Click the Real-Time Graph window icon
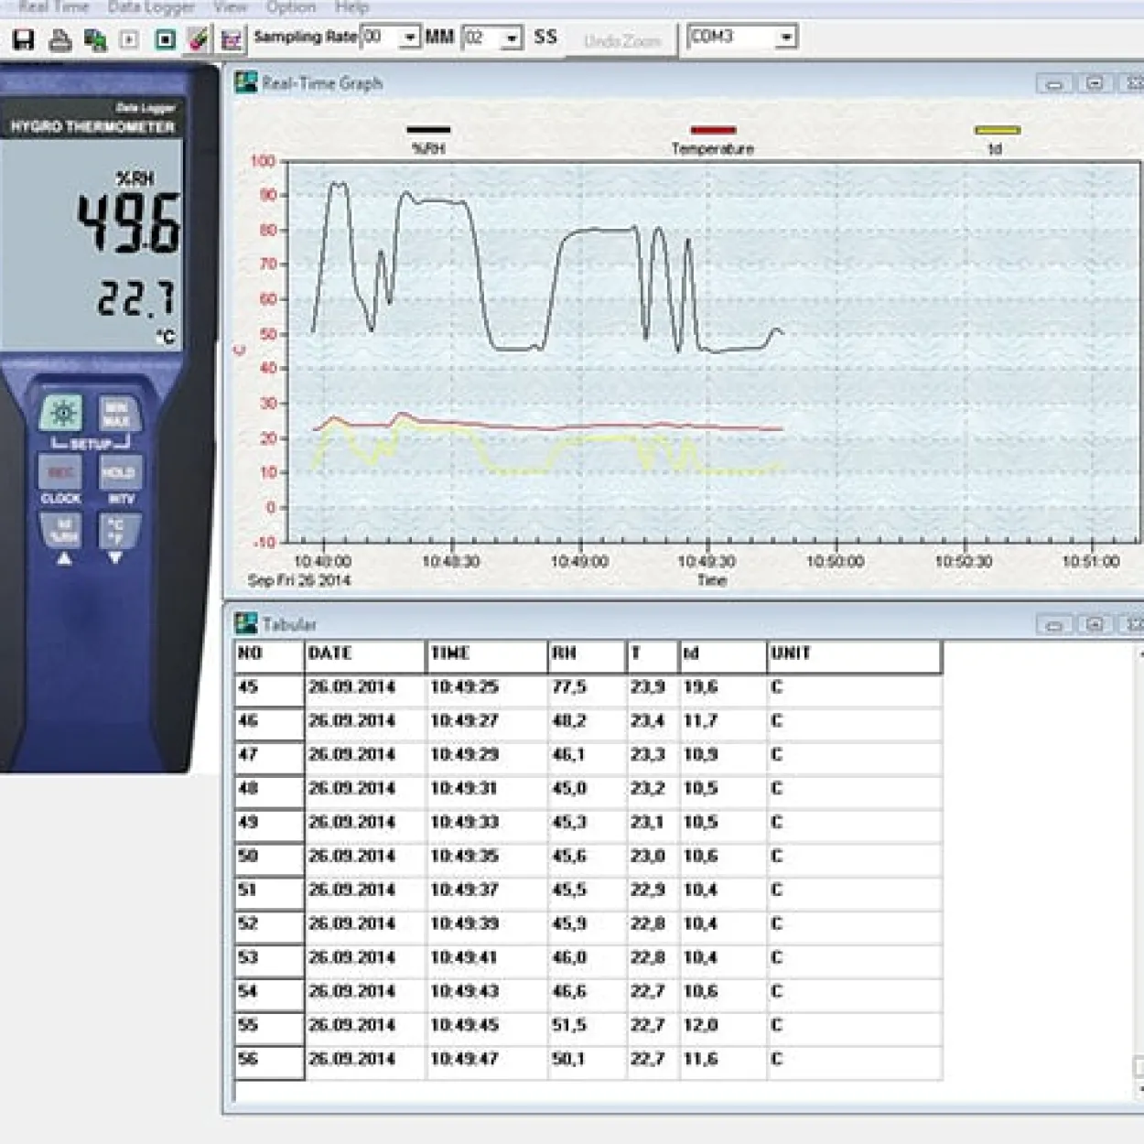The width and height of the screenshot is (1144, 1144). click(245, 82)
